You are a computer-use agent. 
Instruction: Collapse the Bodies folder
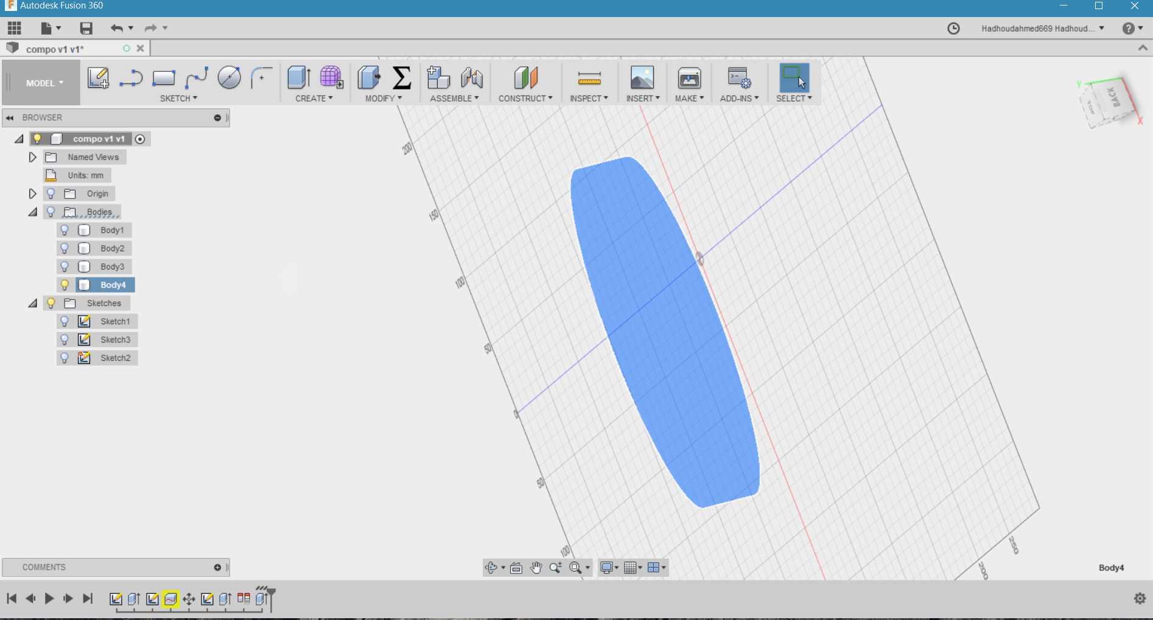coord(33,212)
